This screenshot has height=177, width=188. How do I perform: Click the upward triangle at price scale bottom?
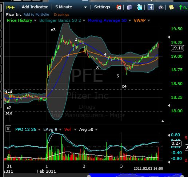click(163, 121)
